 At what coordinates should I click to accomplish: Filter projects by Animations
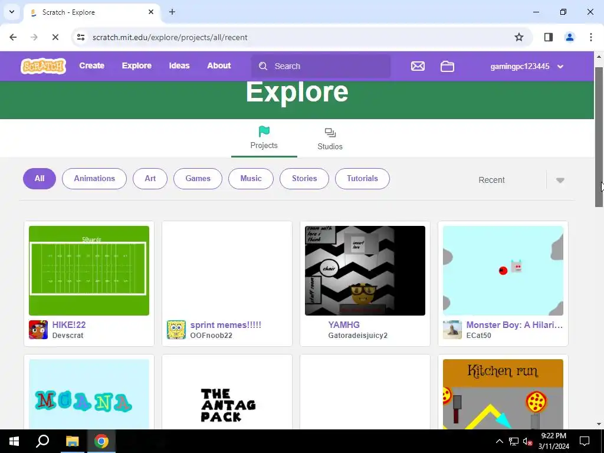[94, 179]
